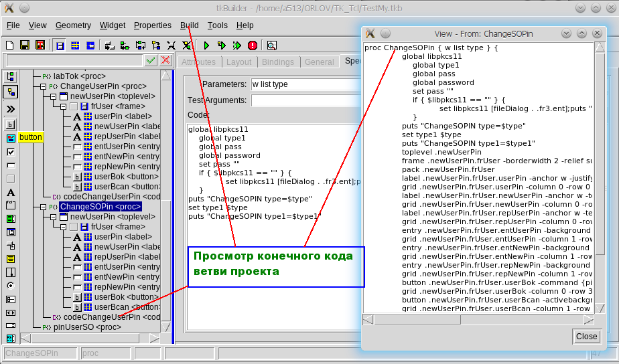Viewport: 619px width, 364px height.
Task: Select the place geometry manager toolbar icon
Action: 90,45
